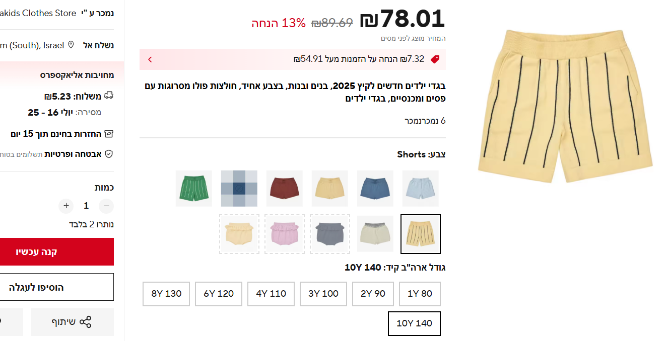Viewport: 668px width, 341px height.
Task: Select size 1Y 80
Action: [x=420, y=294]
